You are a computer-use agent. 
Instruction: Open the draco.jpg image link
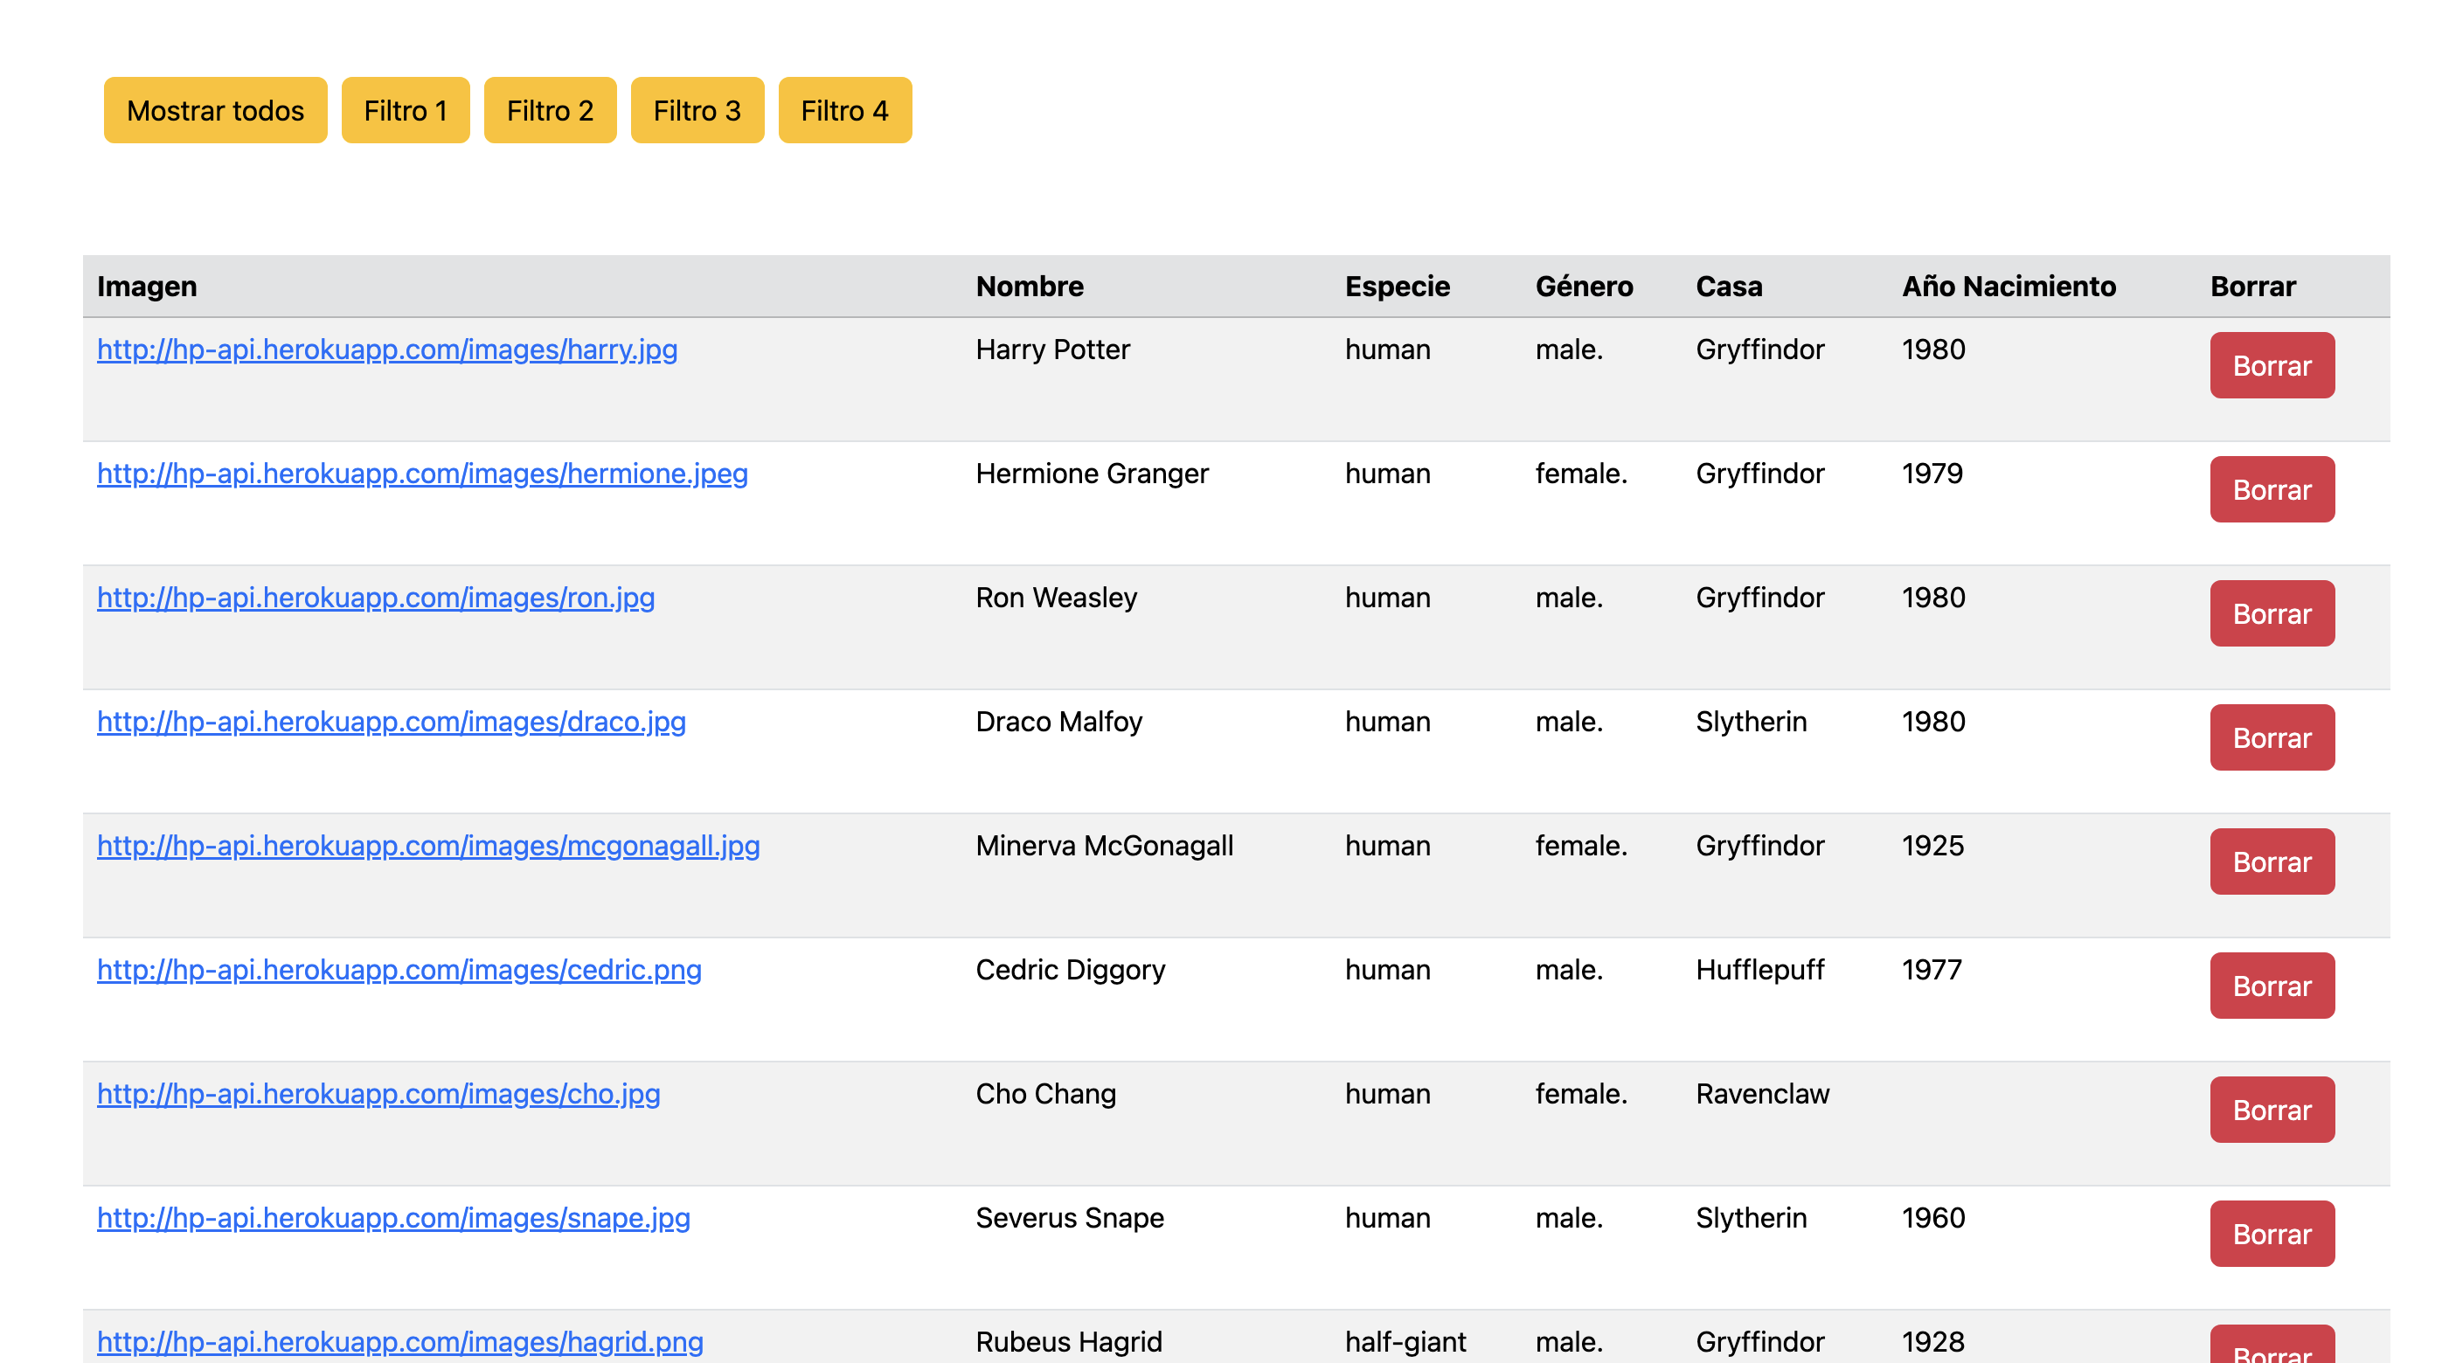click(391, 722)
